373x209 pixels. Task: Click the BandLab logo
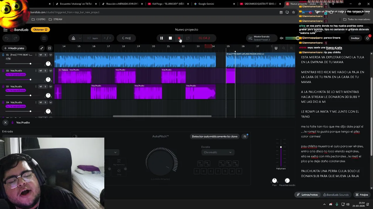(19, 30)
